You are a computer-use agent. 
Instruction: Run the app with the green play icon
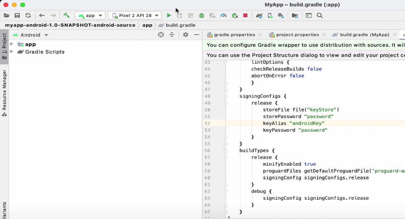(169, 16)
